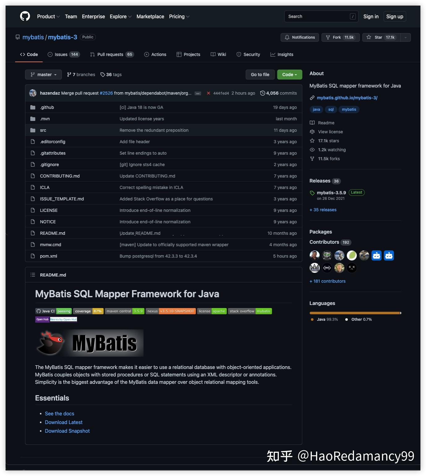The width and height of the screenshot is (426, 476).
Task: Click the Go to file button
Action: coord(260,75)
